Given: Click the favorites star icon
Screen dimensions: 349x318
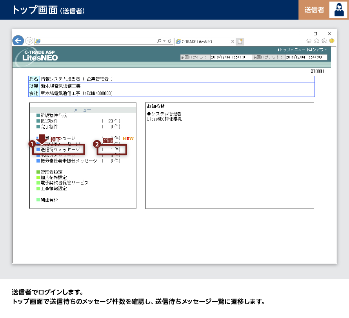Looking at the screenshot, I should click(x=316, y=41).
